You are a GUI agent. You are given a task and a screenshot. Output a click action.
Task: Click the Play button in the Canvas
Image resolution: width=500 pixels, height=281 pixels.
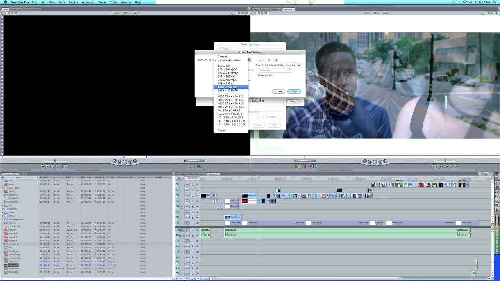[375, 162]
